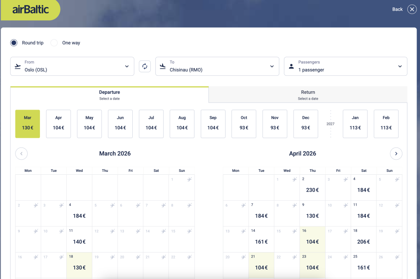The image size is (420, 279).
Task: Click the airplane icon on March 1
Action: click(x=189, y=179)
